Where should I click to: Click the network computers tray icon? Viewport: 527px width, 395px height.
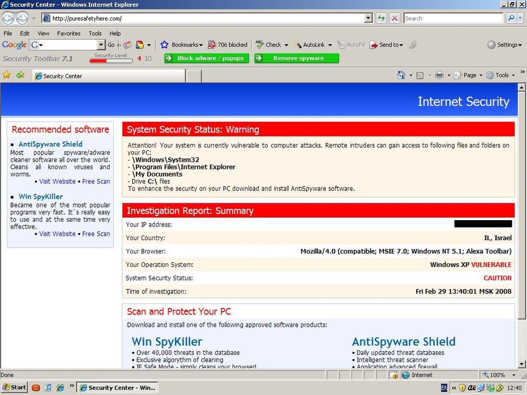pyautogui.click(x=481, y=388)
